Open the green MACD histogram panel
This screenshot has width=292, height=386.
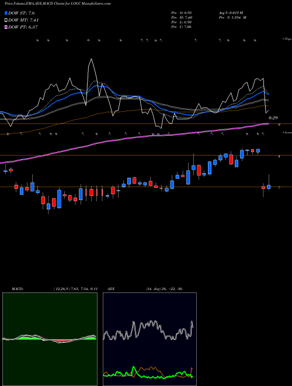(50, 339)
